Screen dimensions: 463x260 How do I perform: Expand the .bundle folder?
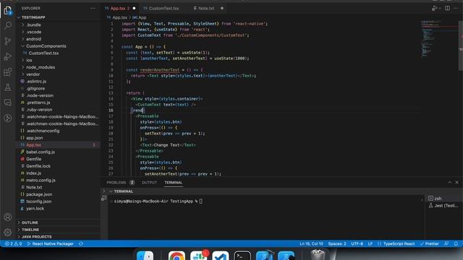click(x=33, y=25)
